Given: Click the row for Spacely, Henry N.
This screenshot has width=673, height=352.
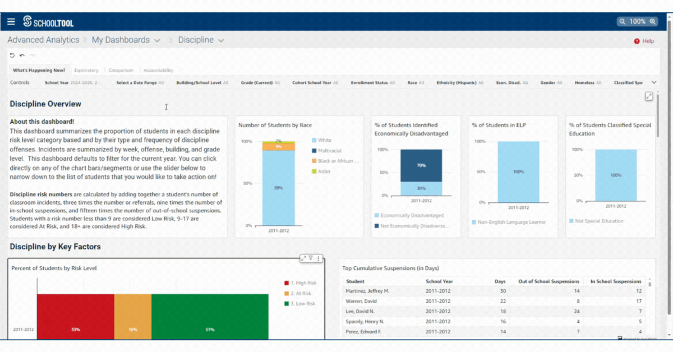Looking at the screenshot, I should pyautogui.click(x=493, y=322).
